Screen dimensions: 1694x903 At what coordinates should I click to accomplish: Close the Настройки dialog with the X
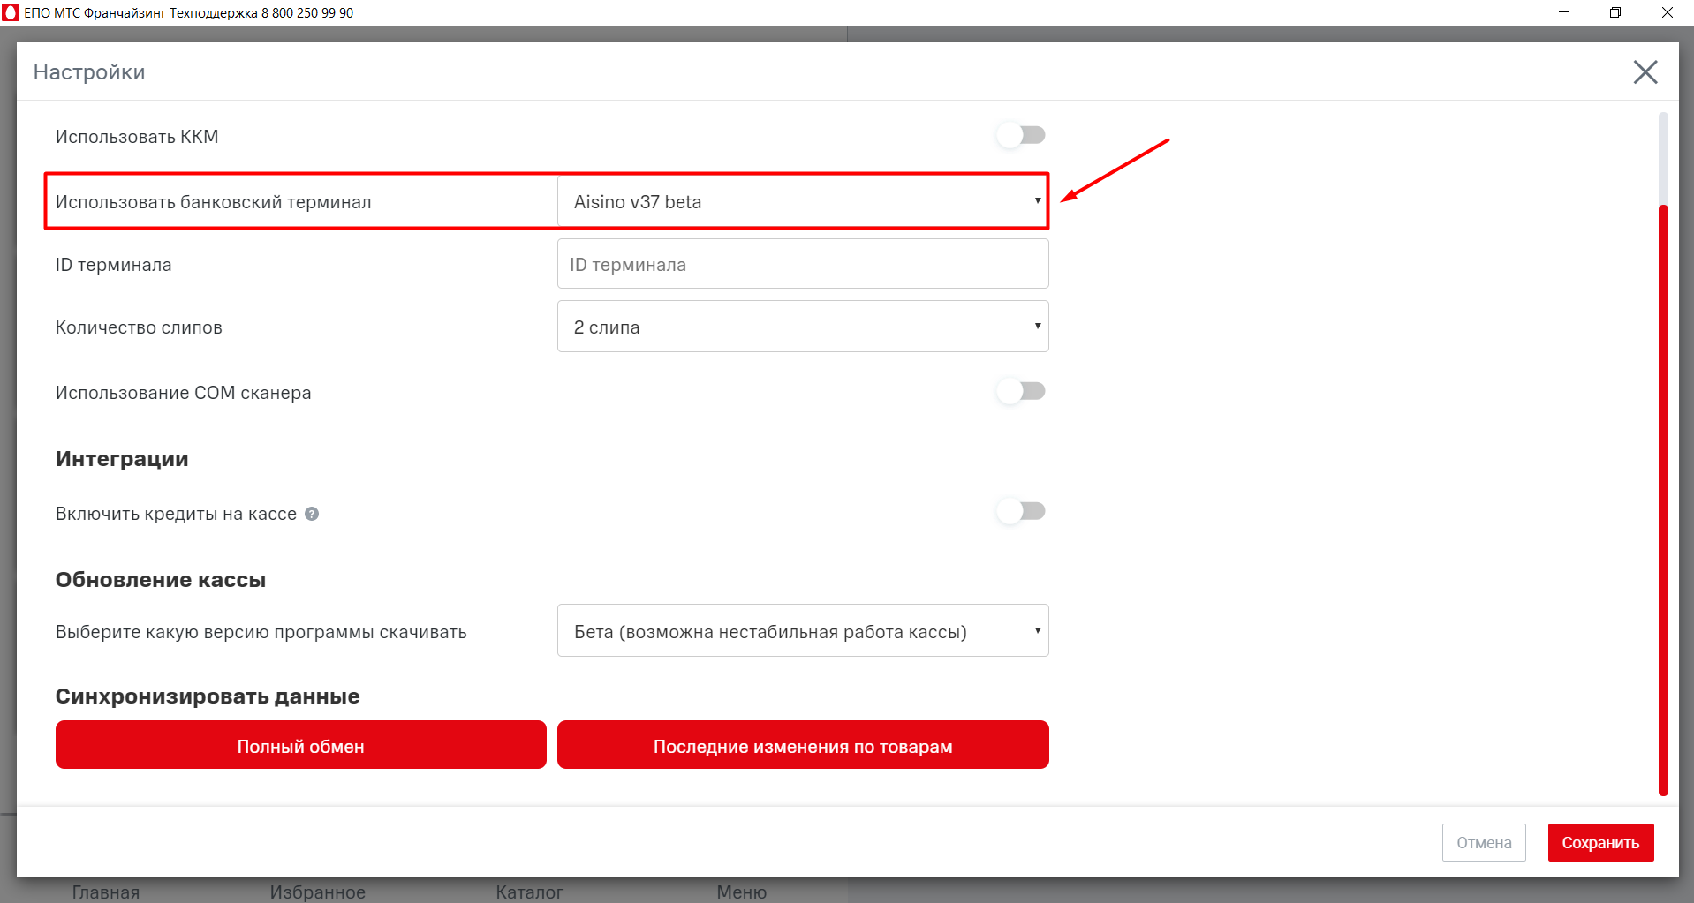(x=1645, y=71)
